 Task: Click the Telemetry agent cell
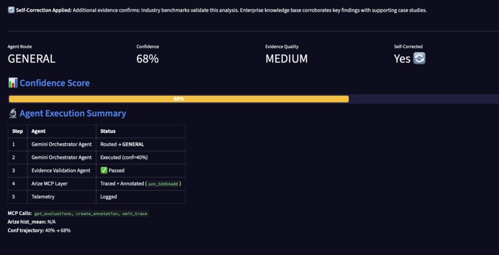point(62,197)
